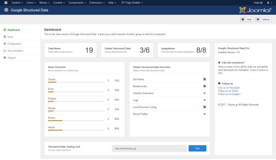Click the Help toolbar button
Image resolution: width=276 pixels, height=160 pixels.
(247, 19)
